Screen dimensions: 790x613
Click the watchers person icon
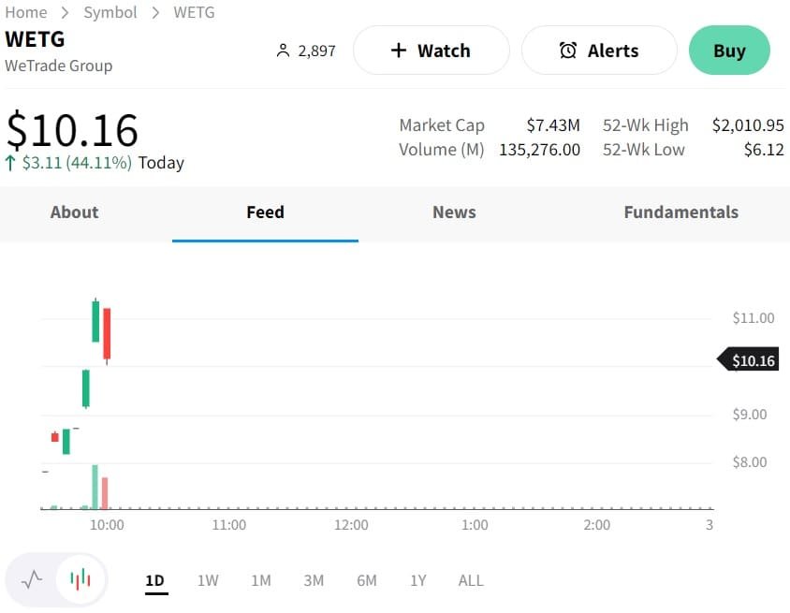[x=284, y=51]
